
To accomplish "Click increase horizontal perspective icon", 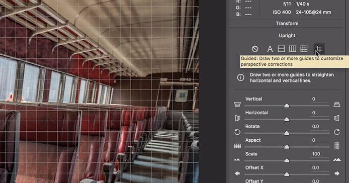I will pyautogui.click(x=337, y=118).
